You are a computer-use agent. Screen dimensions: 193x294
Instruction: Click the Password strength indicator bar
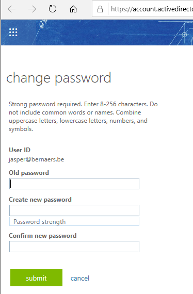pyautogui.click(x=74, y=221)
